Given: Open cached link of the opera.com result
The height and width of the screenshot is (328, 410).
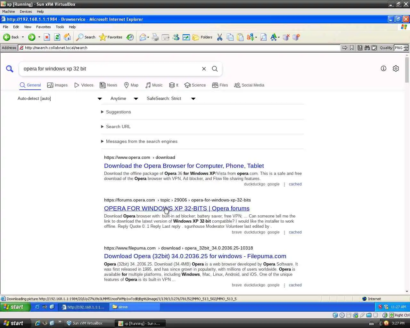Looking at the screenshot, I should [x=295, y=184].
